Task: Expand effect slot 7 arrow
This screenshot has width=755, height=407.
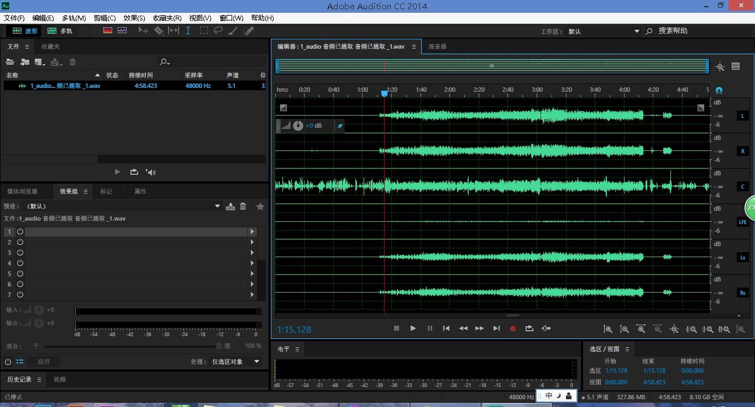Action: (x=252, y=295)
